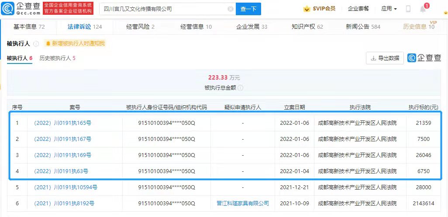Click info icon beside 被执行总金额
This screenshot has height=217, width=448.
click(241, 88)
